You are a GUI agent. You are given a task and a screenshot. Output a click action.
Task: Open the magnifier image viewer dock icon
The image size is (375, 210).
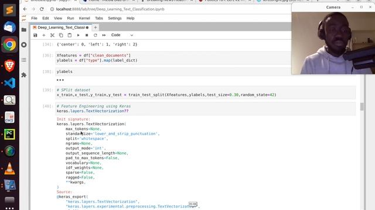point(9,100)
